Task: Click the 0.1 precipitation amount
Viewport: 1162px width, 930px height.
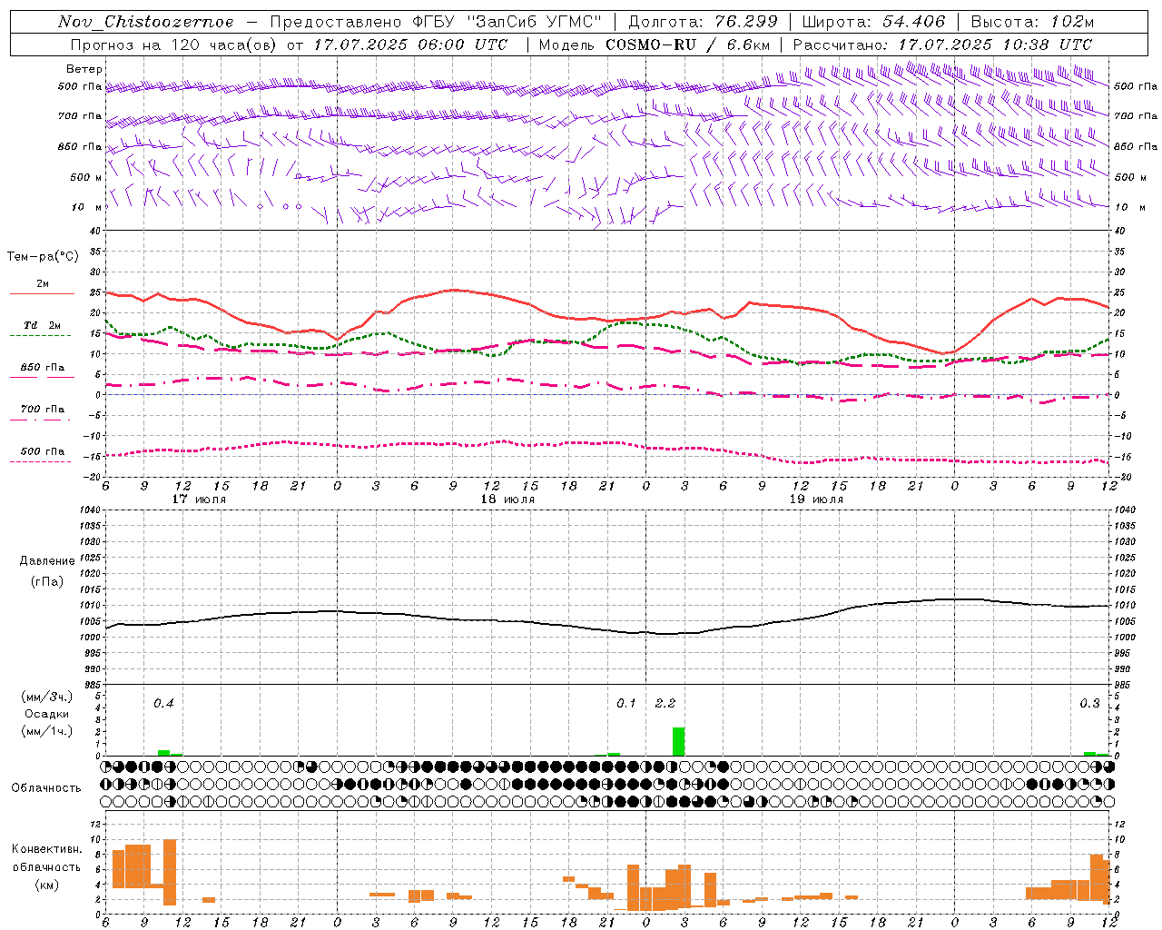Action: point(626,703)
